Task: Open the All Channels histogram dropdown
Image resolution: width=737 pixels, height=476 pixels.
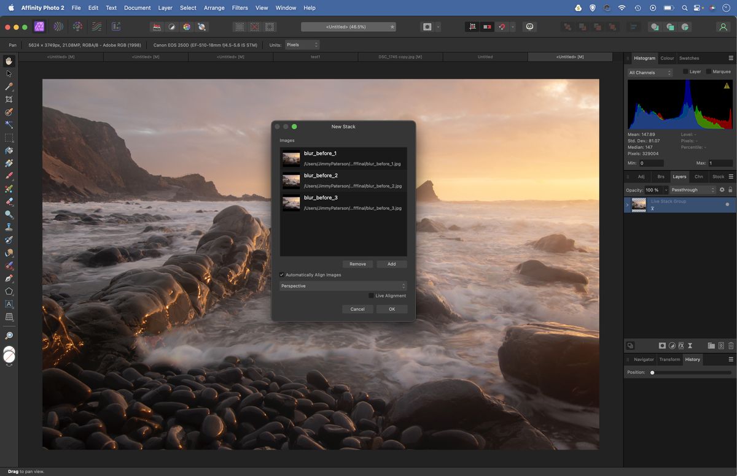Action: [649, 72]
